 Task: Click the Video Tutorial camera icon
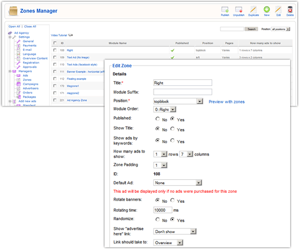click(70, 35)
